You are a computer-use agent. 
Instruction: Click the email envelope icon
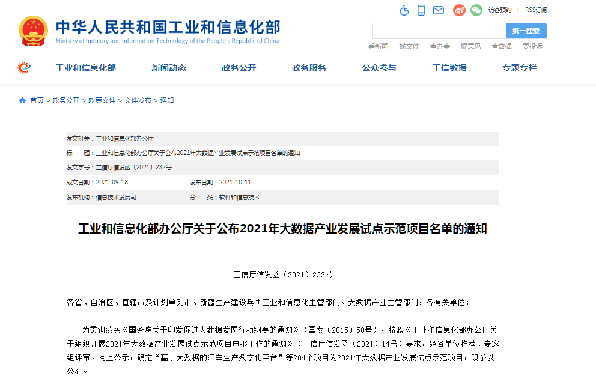[439, 10]
